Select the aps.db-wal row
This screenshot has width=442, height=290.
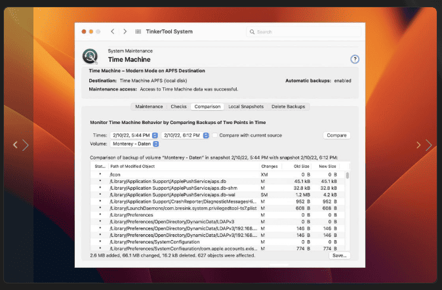coord(218,195)
